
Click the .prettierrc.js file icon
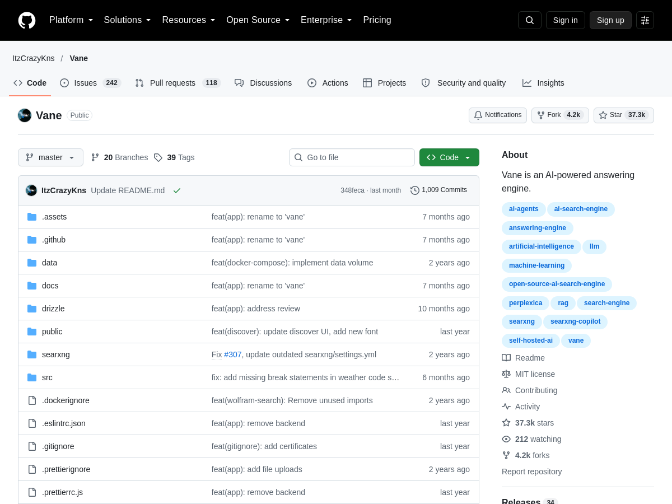click(x=32, y=492)
